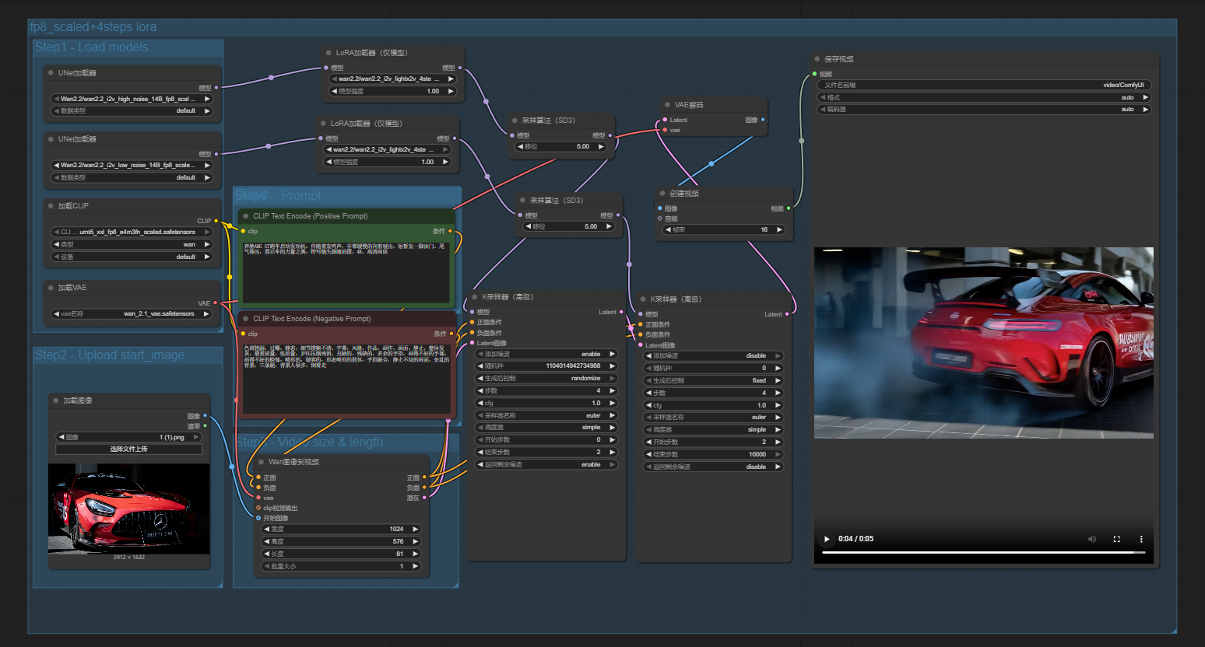Mute the video preview volume

click(x=1091, y=539)
